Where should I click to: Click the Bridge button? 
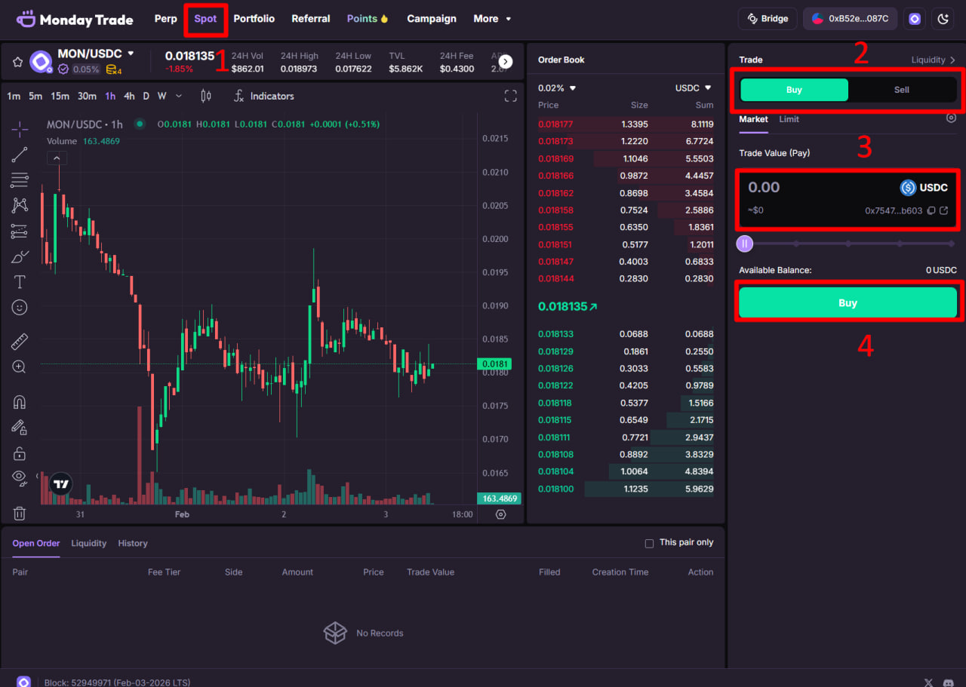tap(768, 19)
